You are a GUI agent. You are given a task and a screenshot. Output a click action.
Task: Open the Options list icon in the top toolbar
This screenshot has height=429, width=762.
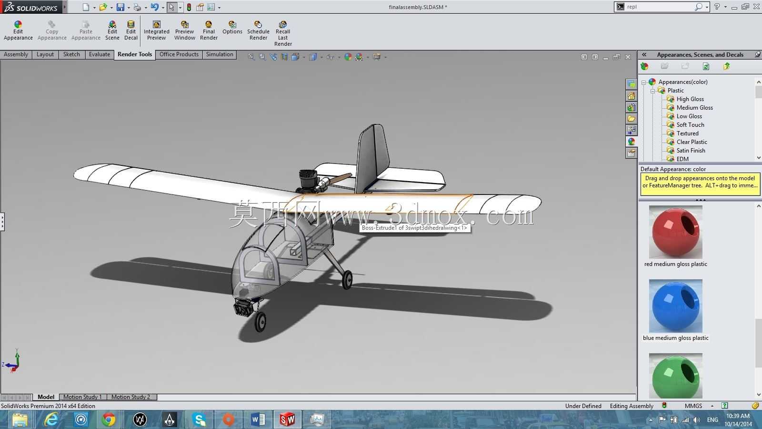[x=211, y=7]
